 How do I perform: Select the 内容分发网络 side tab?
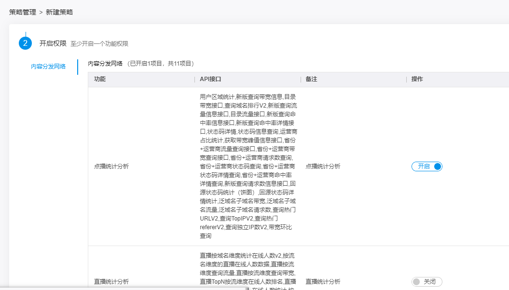pyautogui.click(x=48, y=67)
